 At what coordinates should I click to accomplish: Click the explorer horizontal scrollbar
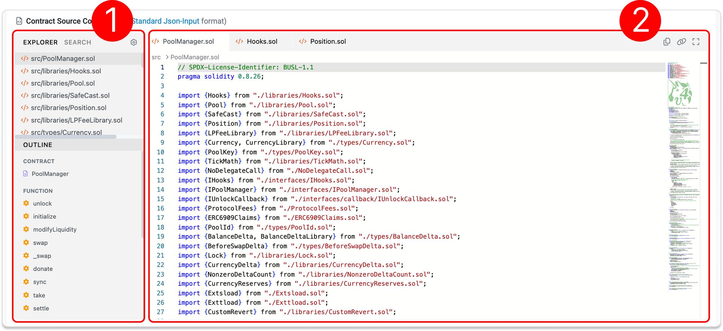point(66,137)
